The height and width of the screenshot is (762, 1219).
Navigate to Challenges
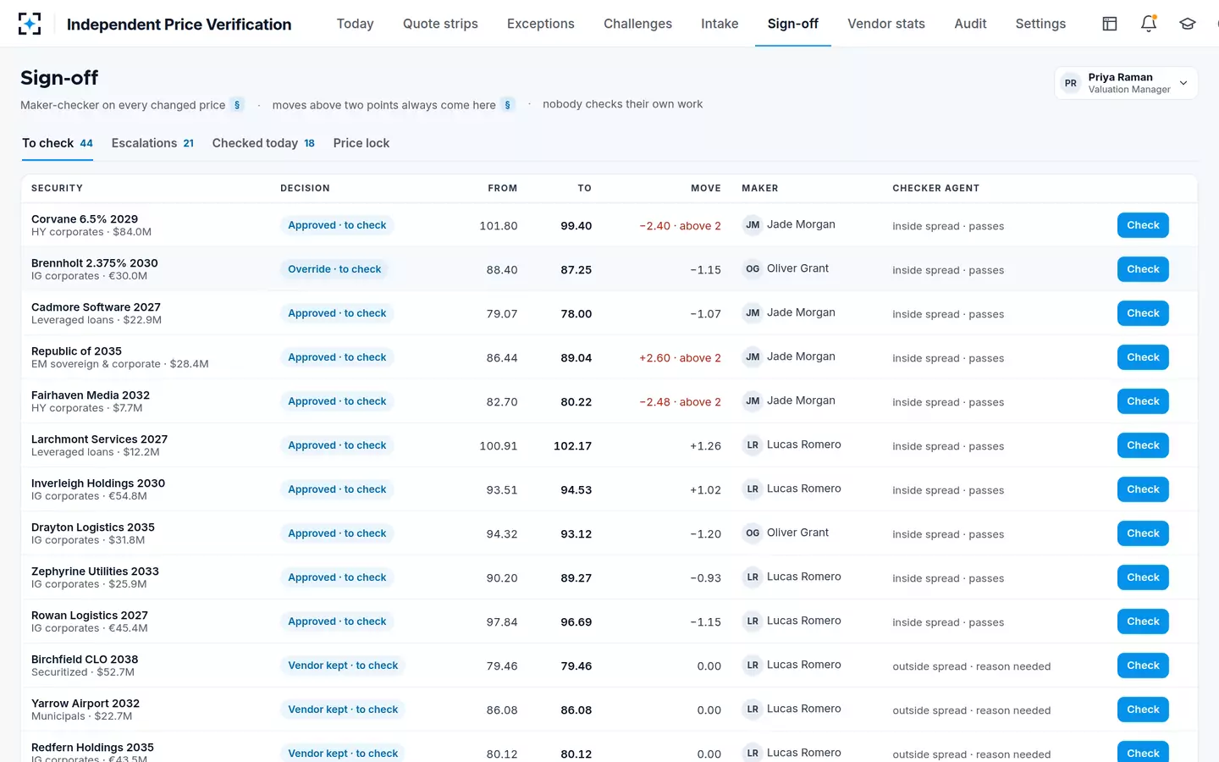point(637,24)
